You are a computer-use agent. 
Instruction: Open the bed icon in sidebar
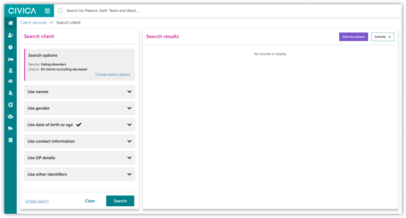coord(10,59)
